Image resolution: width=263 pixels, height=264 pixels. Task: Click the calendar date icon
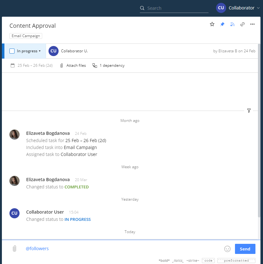click(13, 65)
